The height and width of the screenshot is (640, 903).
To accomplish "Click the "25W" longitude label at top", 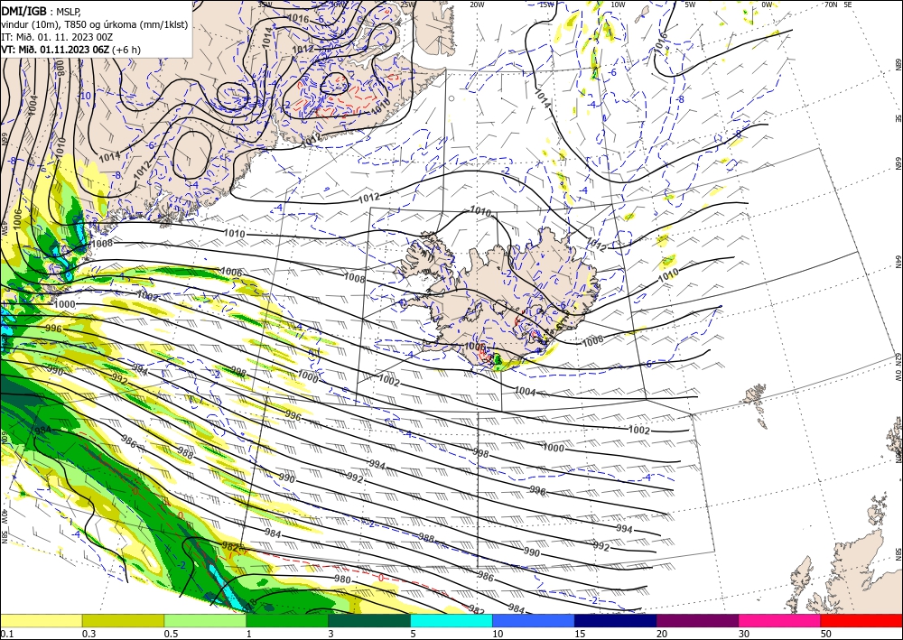I will [407, 5].
